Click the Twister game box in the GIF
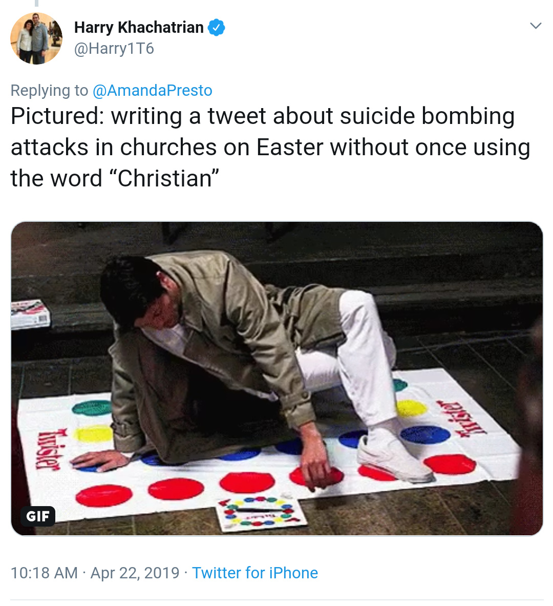Image resolution: width=553 pixels, height=606 pixels. click(30, 314)
